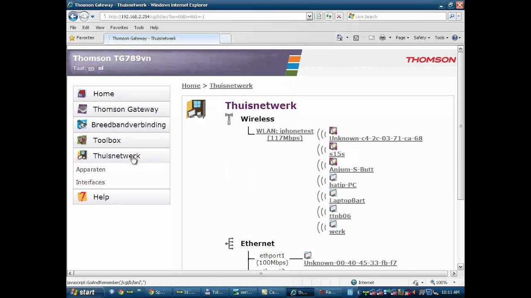This screenshot has width=531, height=298.
Task: Click the IE Home house icon
Action: pyautogui.click(x=340, y=38)
